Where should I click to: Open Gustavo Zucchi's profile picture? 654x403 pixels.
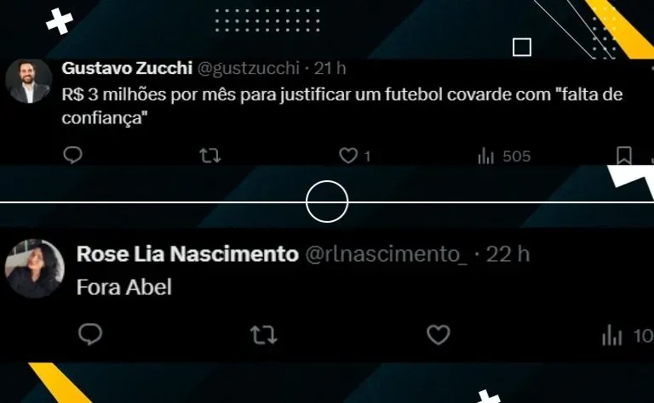[28, 81]
